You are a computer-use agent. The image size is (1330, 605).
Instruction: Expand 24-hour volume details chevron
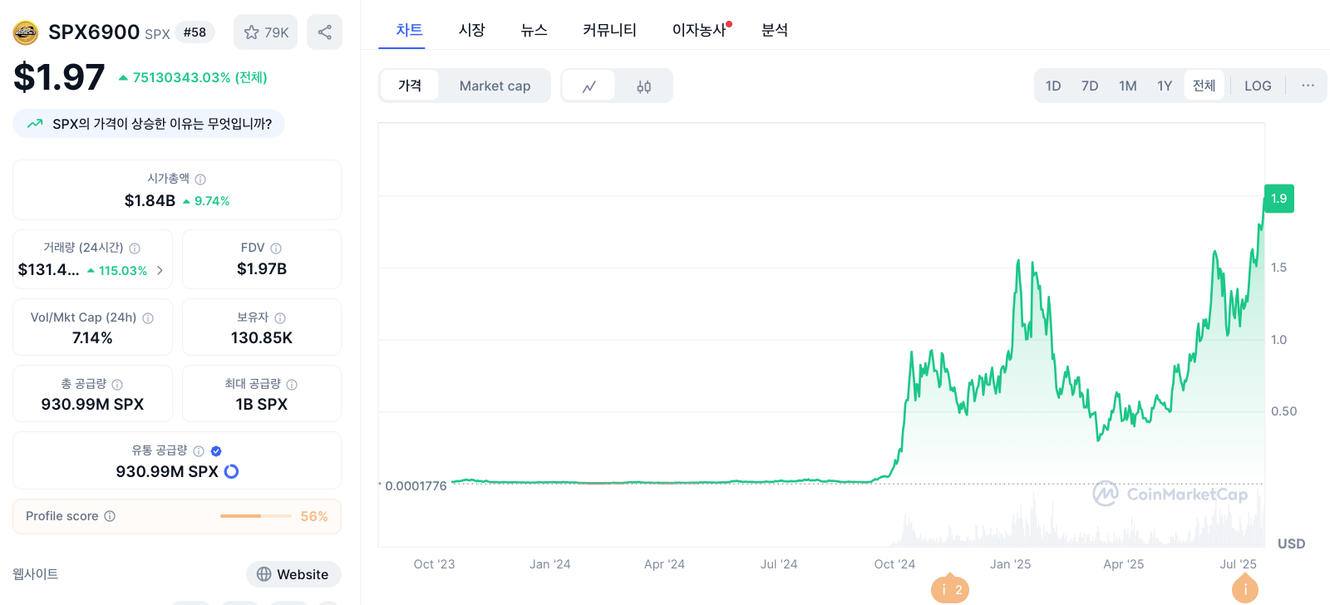point(160,270)
